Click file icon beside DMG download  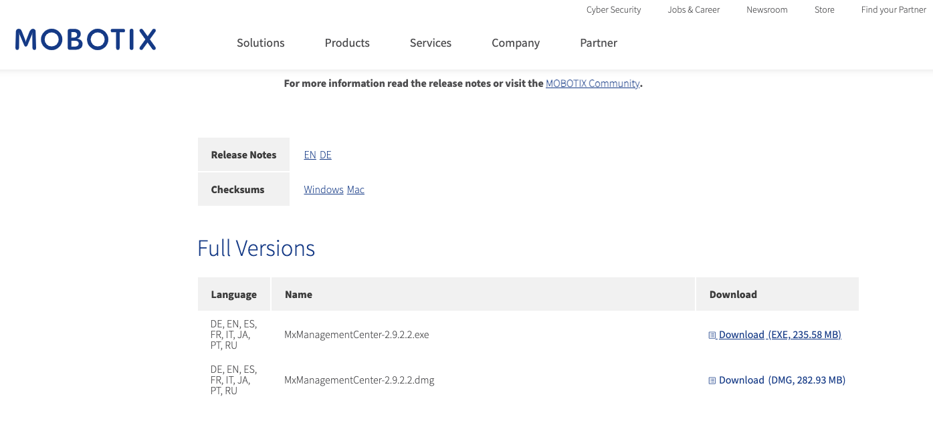click(x=712, y=381)
